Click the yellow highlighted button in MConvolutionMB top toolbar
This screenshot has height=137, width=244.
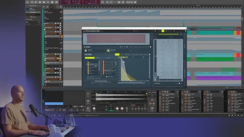coord(163,31)
